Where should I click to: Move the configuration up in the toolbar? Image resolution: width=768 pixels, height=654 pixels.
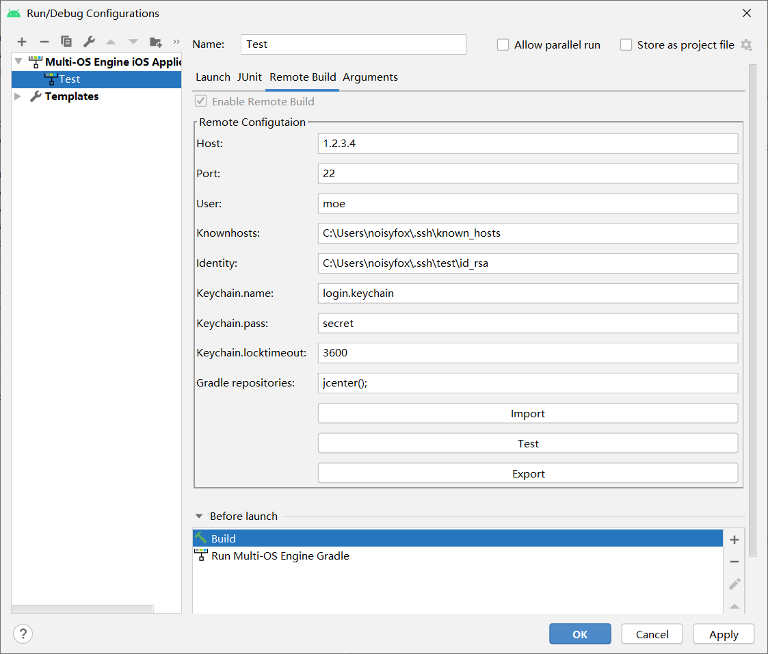coord(111,42)
